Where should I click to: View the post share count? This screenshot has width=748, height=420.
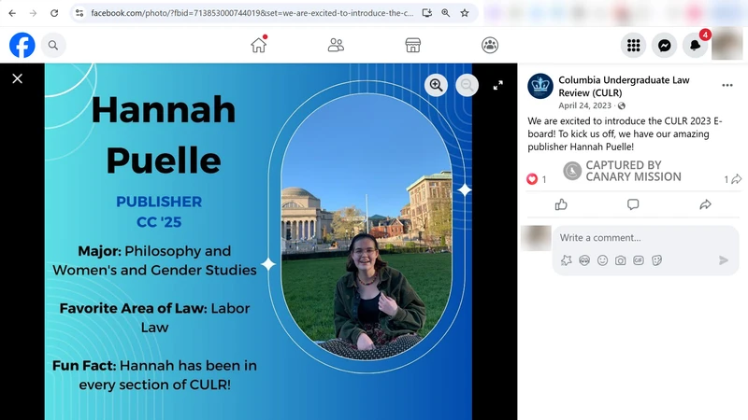[733, 179]
